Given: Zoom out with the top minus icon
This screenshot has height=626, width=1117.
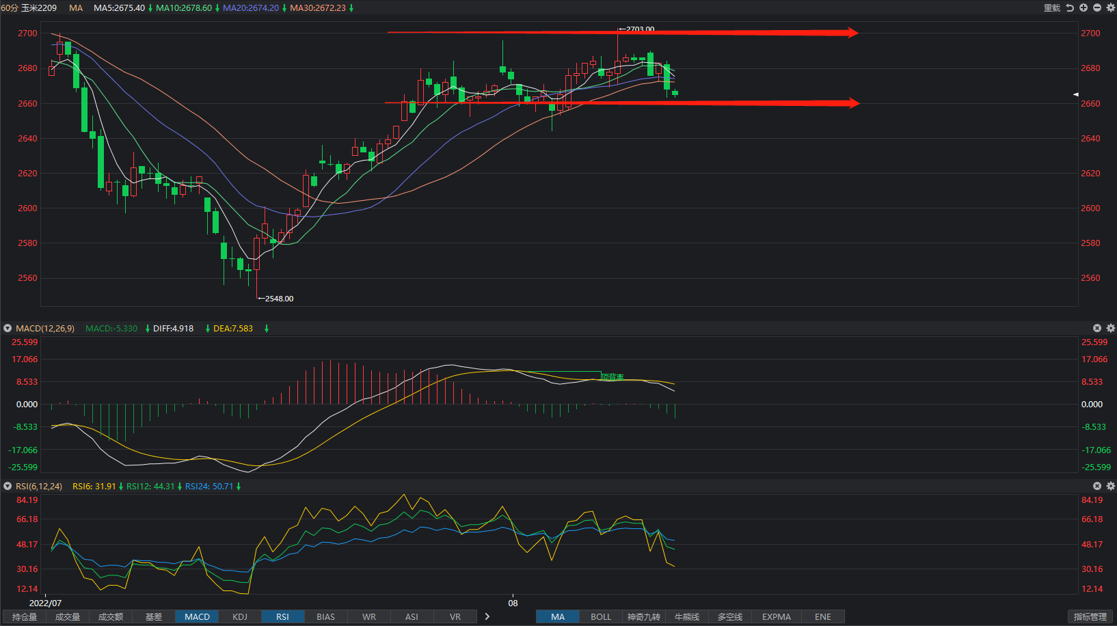Looking at the screenshot, I should tap(1097, 8).
